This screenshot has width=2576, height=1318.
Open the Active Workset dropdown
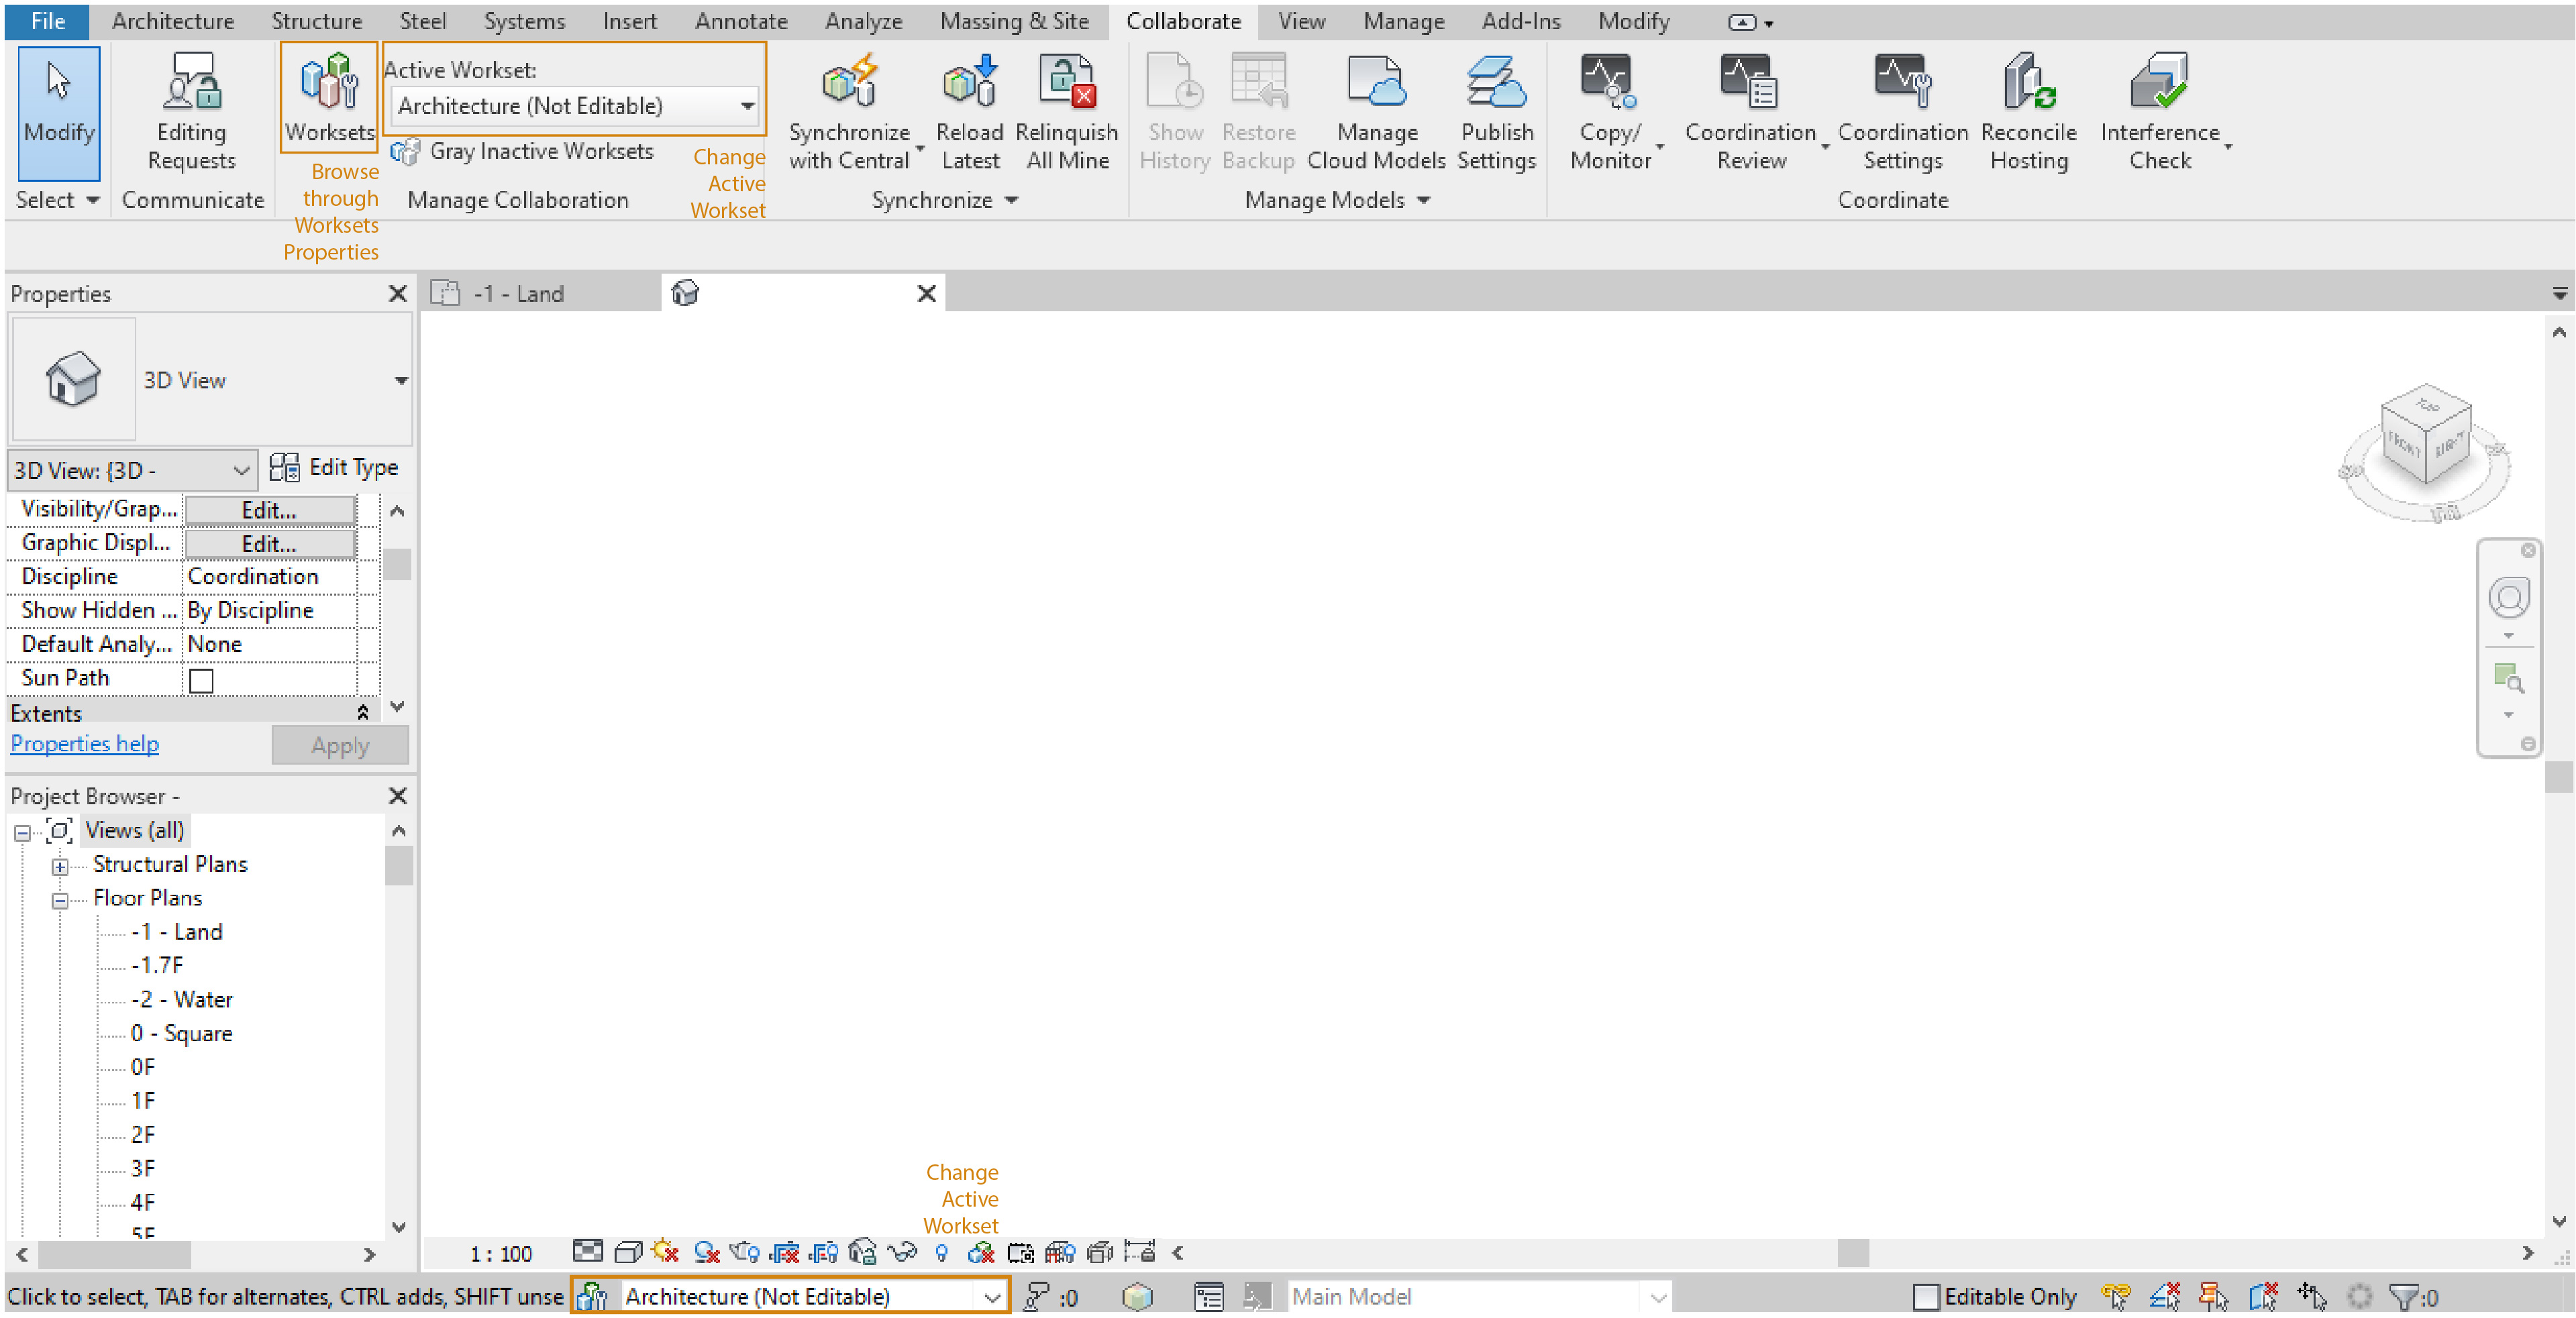coord(746,105)
